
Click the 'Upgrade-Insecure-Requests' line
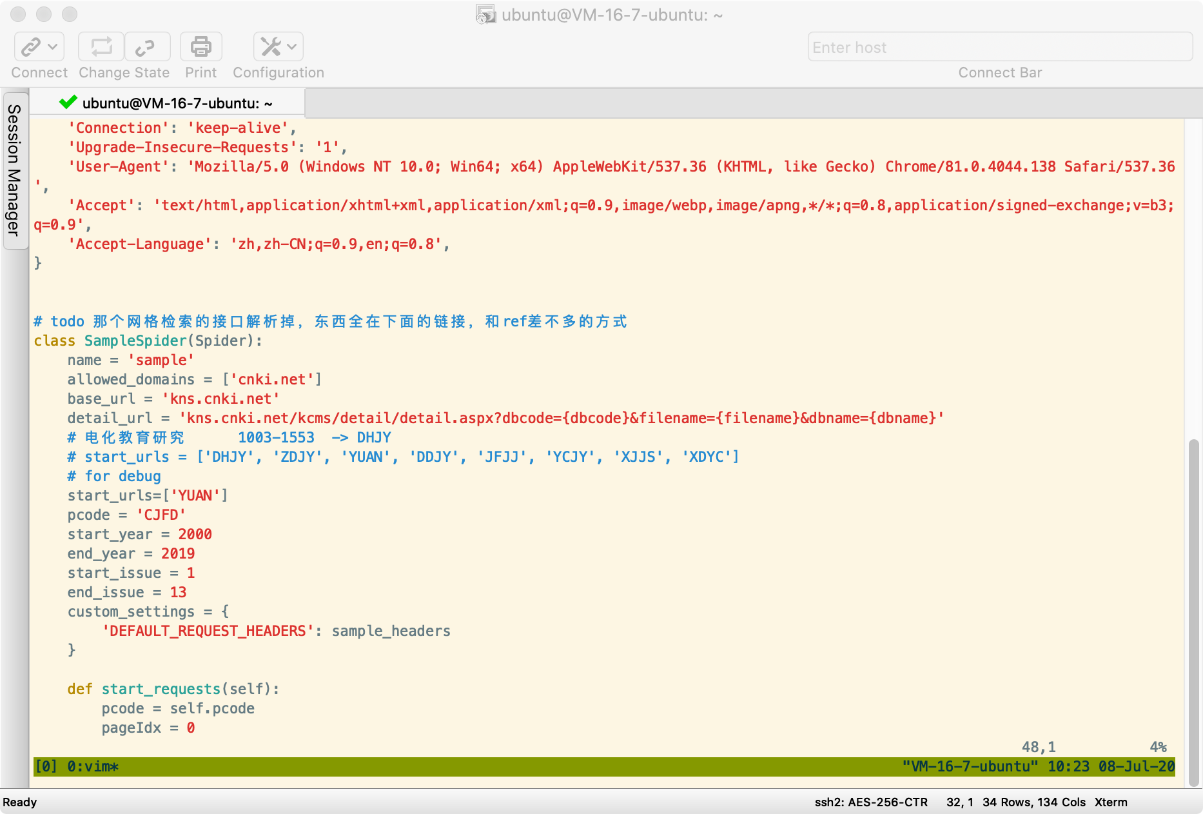coord(208,147)
